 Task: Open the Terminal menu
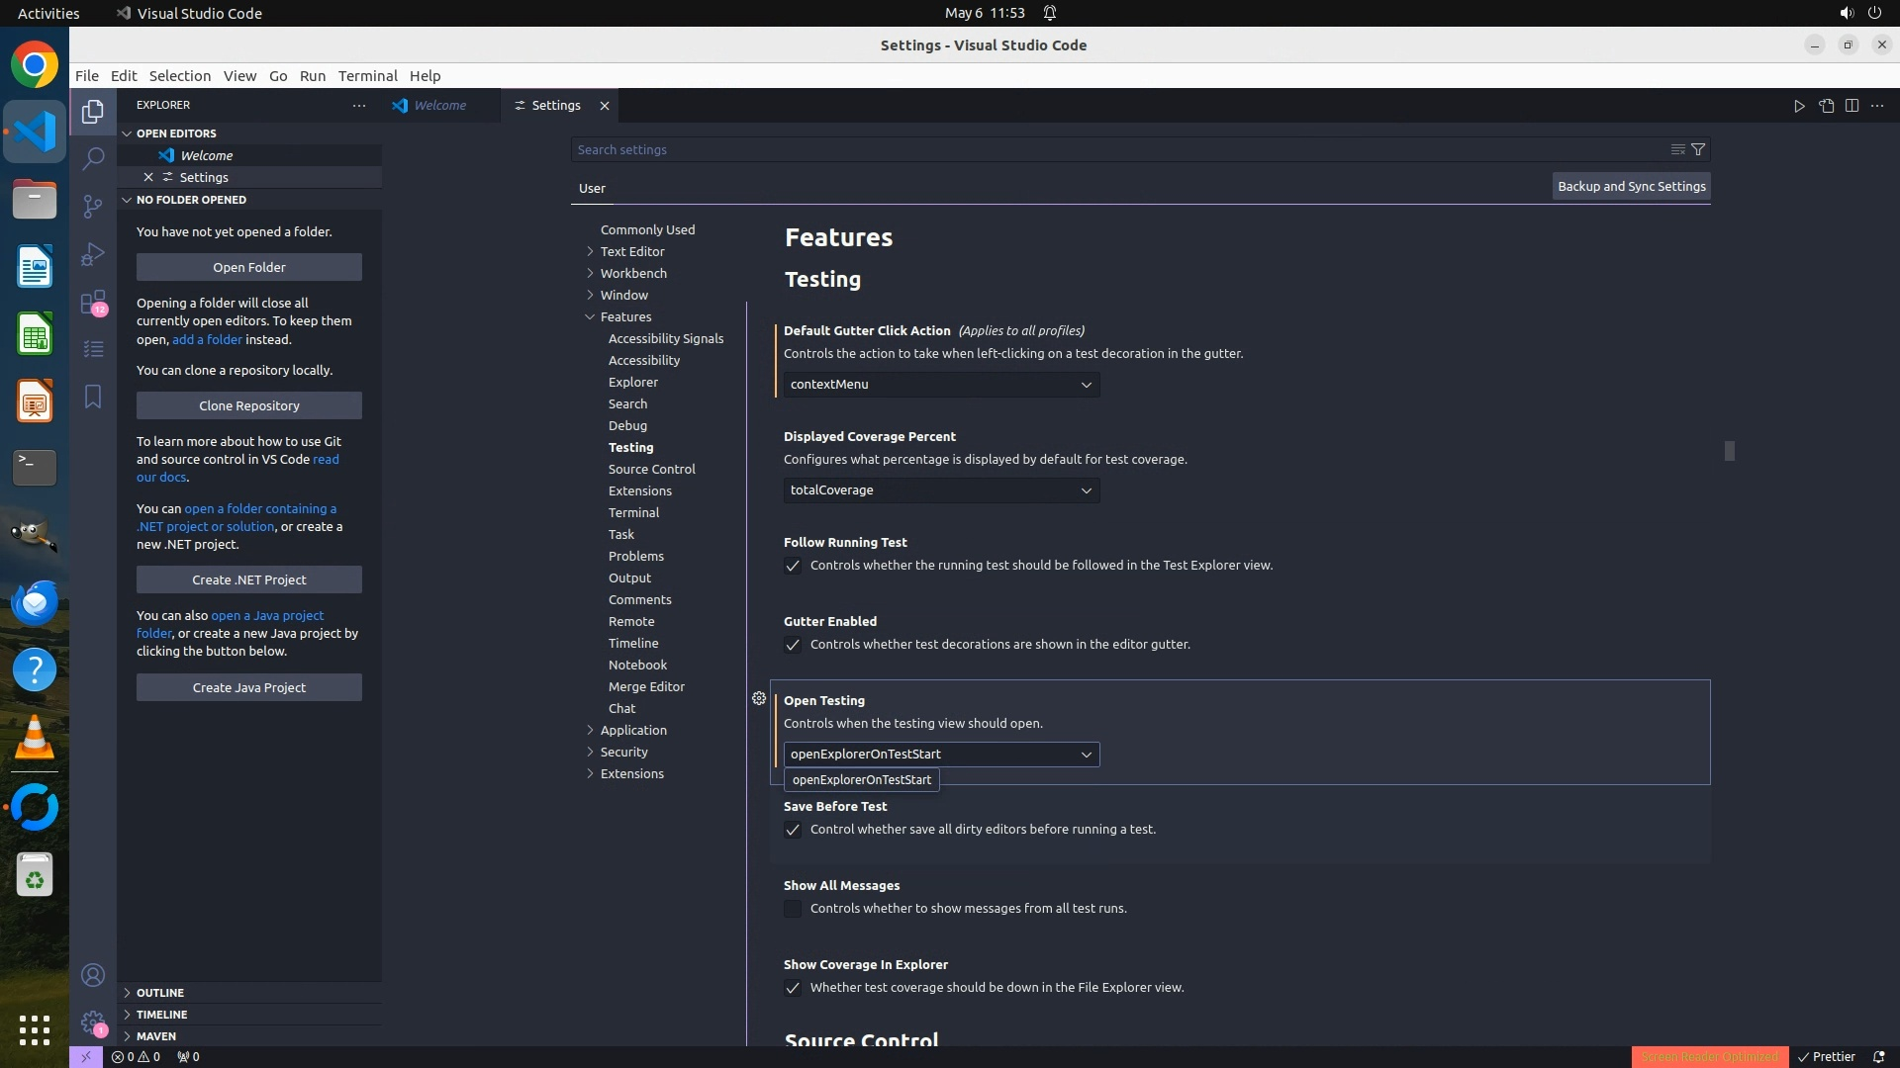click(x=367, y=76)
